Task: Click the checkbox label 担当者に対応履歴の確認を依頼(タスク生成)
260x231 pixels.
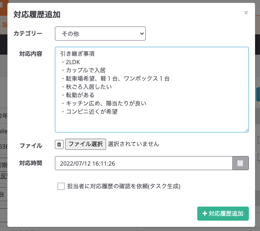Action: pyautogui.click(x=124, y=186)
